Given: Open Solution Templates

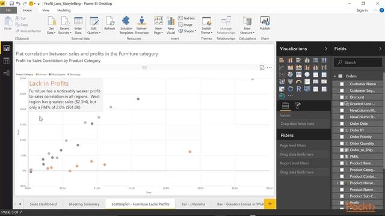Looking at the screenshot, I should click(x=126, y=25).
